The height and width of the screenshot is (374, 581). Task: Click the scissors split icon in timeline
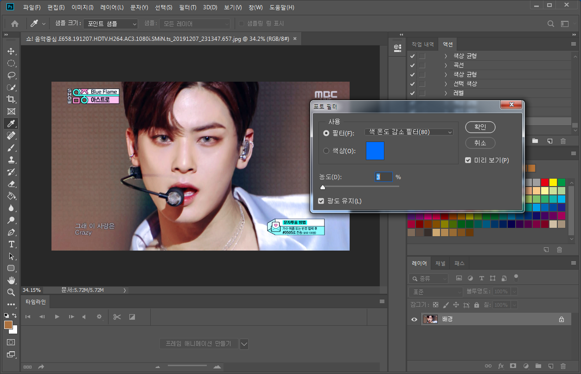point(117,316)
